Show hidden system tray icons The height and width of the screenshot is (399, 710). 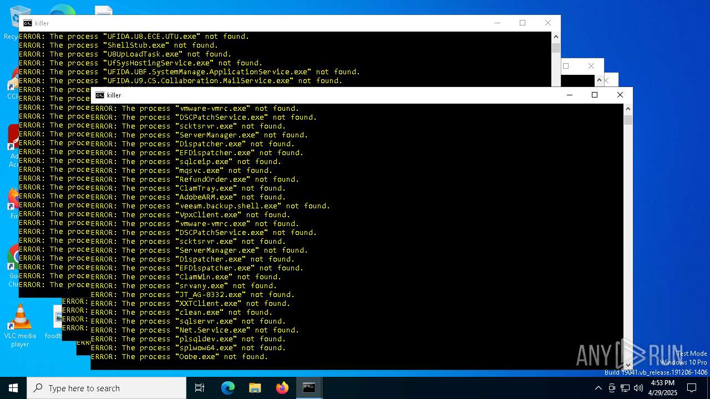(598, 388)
